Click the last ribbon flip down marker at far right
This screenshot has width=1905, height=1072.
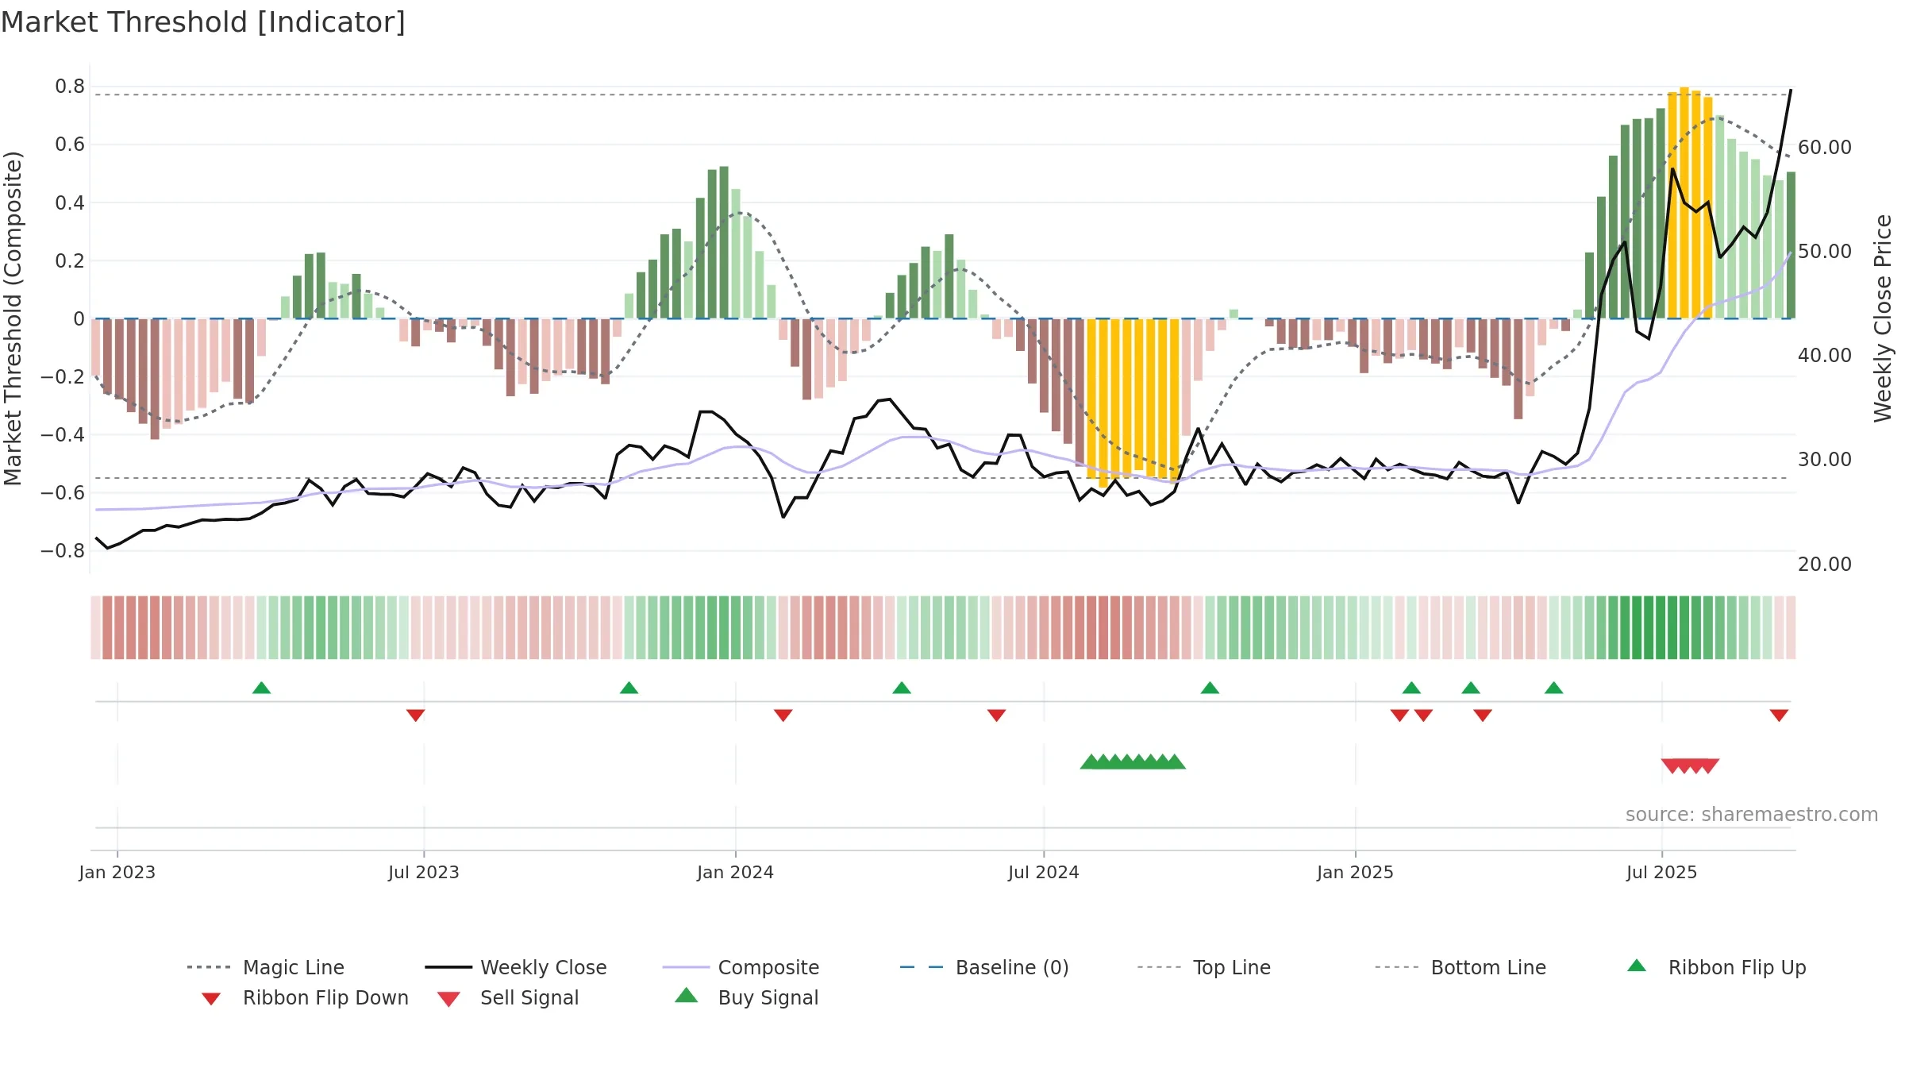[1779, 715]
